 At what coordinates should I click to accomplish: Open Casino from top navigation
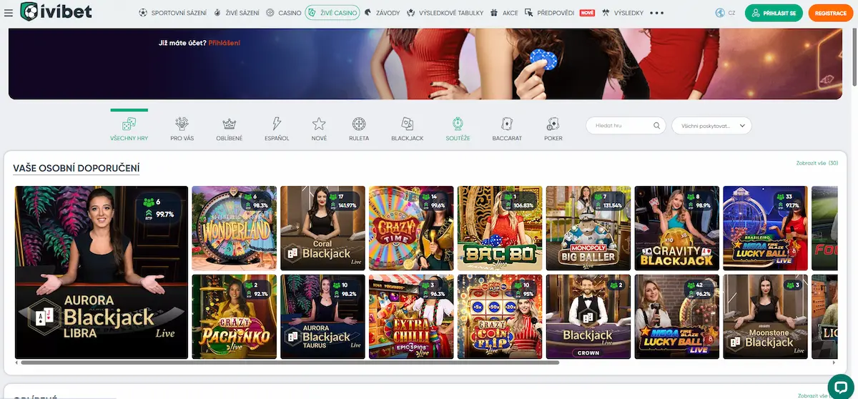coord(283,13)
